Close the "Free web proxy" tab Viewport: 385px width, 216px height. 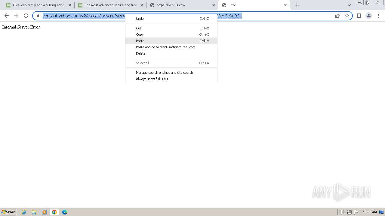tap(69, 5)
